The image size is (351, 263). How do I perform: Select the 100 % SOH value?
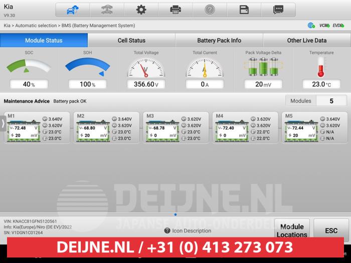[x=88, y=84]
